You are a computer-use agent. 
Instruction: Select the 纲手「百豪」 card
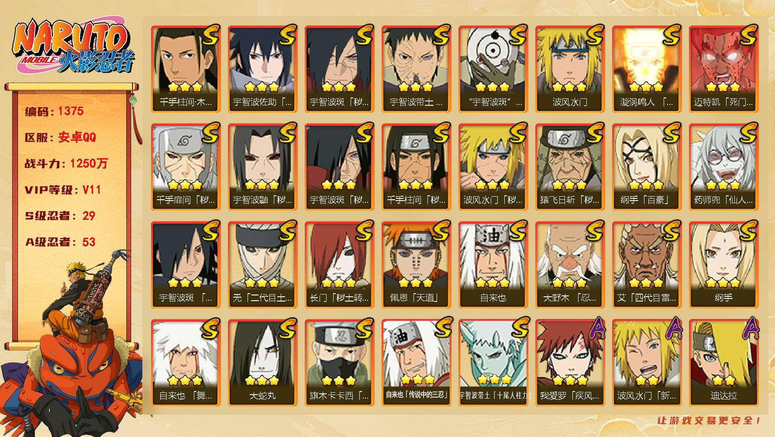pyautogui.click(x=647, y=166)
